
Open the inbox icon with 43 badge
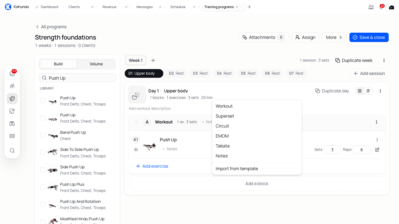pyautogui.click(x=12, y=74)
